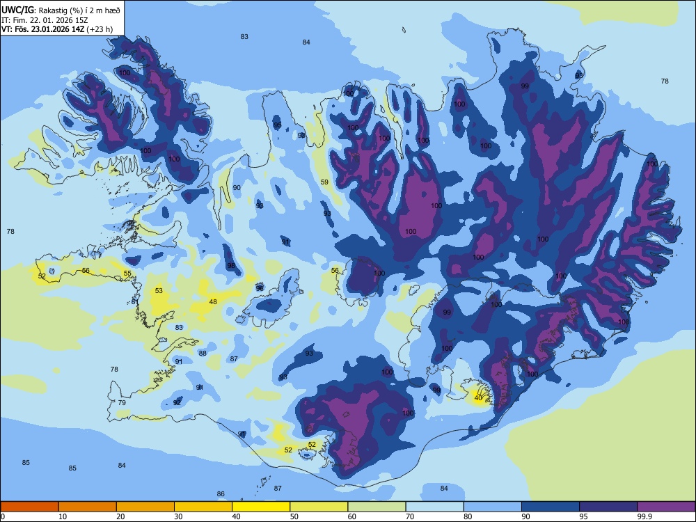696x522 pixels.
Task: Click the legend tick label 30
Action: click(x=178, y=516)
